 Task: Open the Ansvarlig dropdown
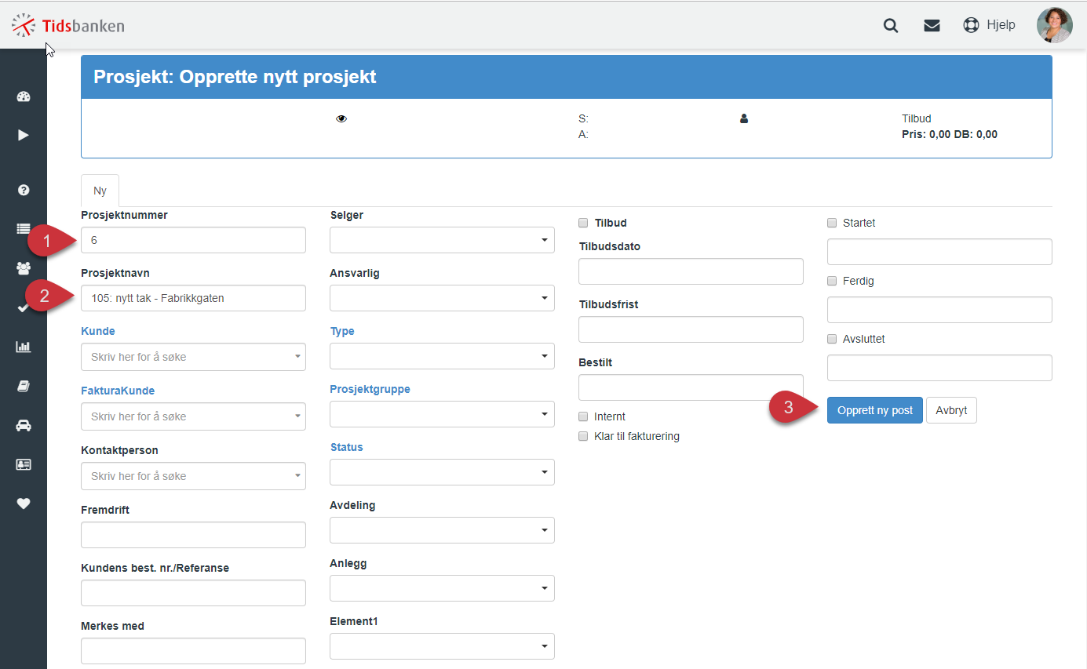point(442,298)
